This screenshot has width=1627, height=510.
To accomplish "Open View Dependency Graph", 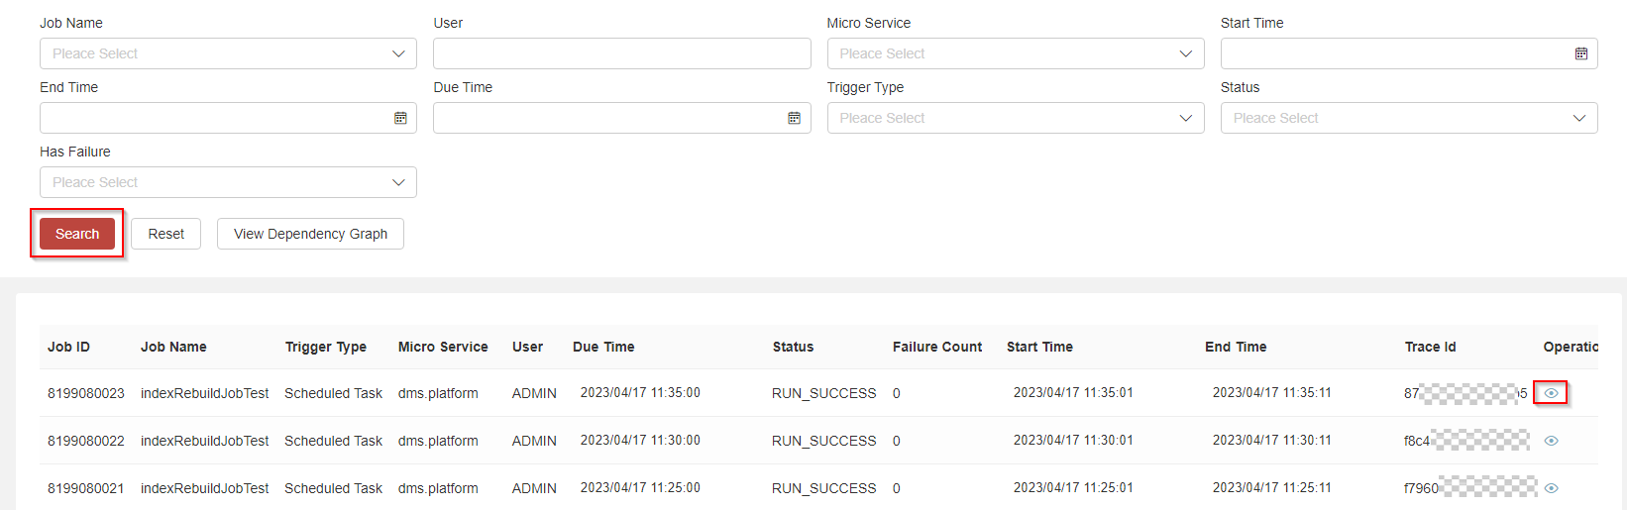I will (310, 234).
